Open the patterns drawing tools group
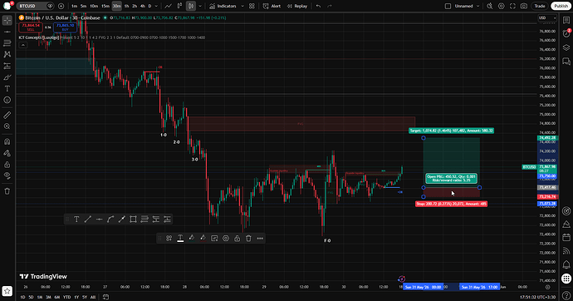The height and width of the screenshot is (301, 573). pyautogui.click(x=7, y=55)
